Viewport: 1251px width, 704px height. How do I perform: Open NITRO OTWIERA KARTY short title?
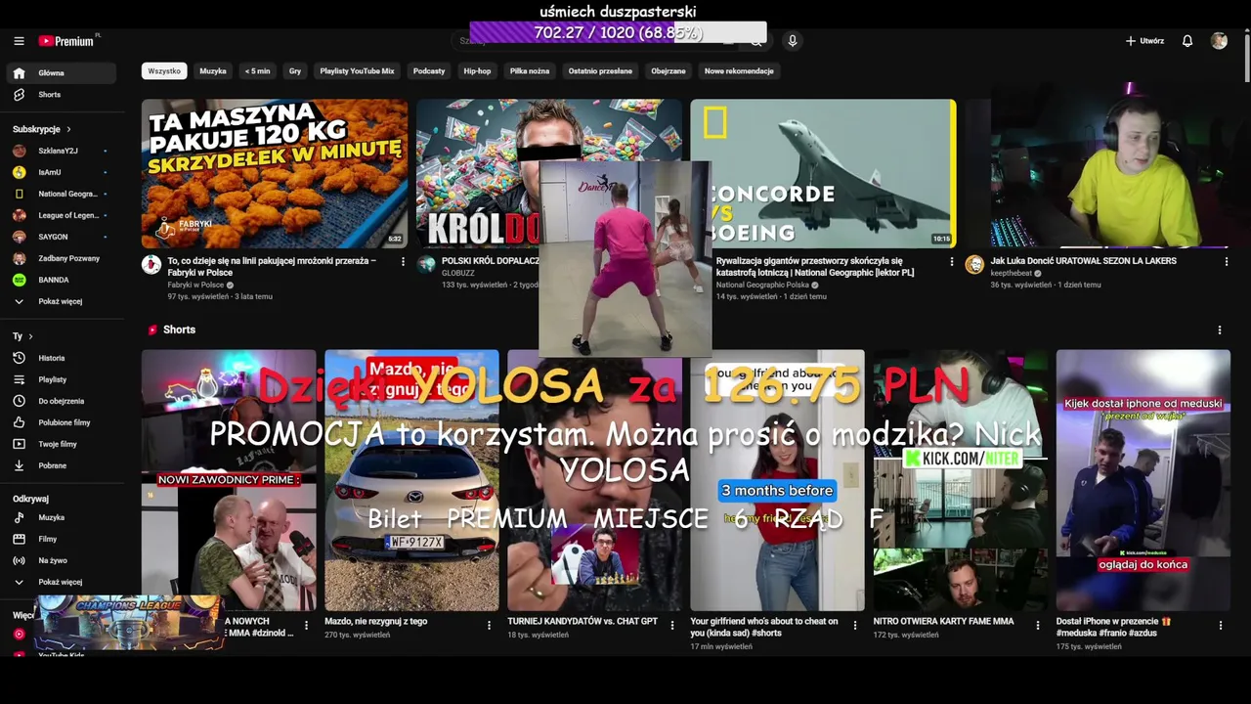pyautogui.click(x=943, y=621)
